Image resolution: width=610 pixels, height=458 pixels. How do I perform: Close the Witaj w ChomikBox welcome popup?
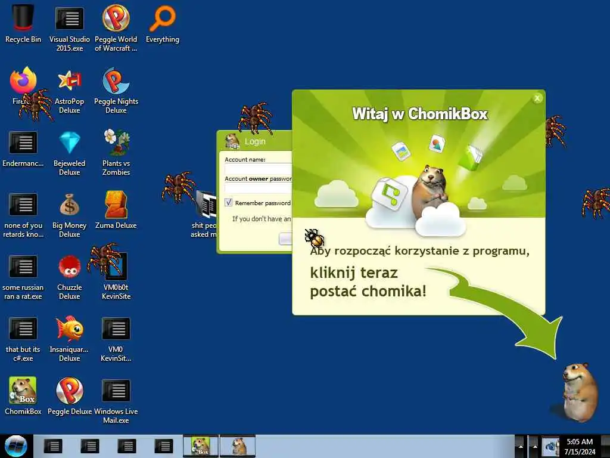click(x=537, y=98)
